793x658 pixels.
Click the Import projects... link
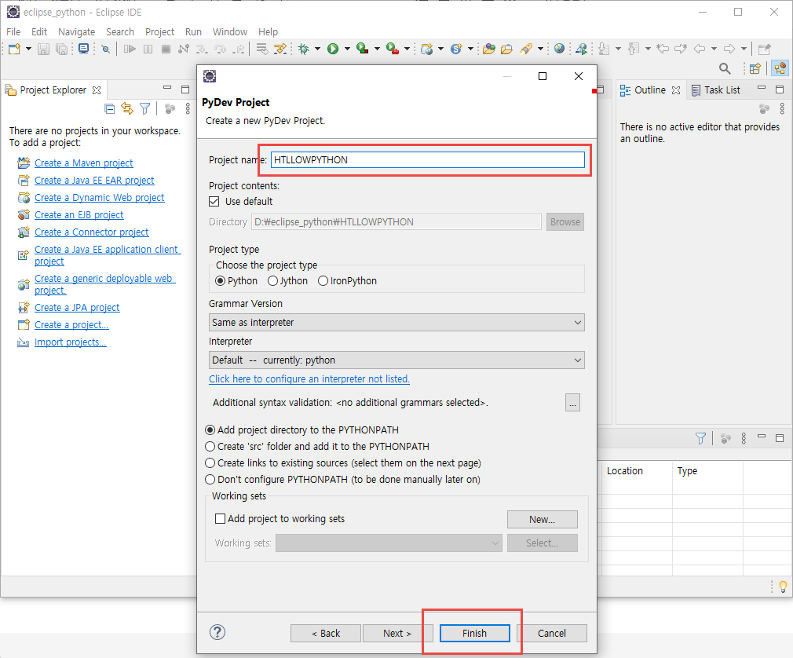click(71, 342)
